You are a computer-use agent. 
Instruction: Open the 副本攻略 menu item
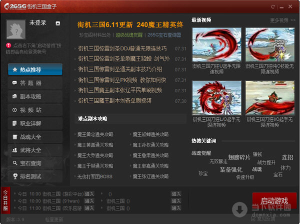pos(35,97)
